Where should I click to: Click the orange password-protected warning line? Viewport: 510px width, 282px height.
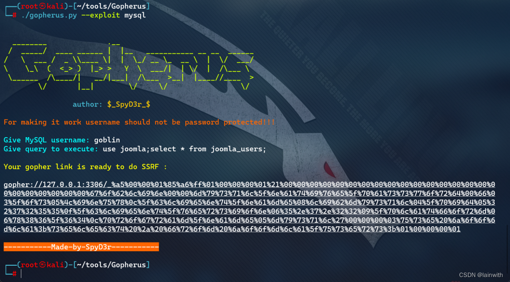tap(139, 123)
